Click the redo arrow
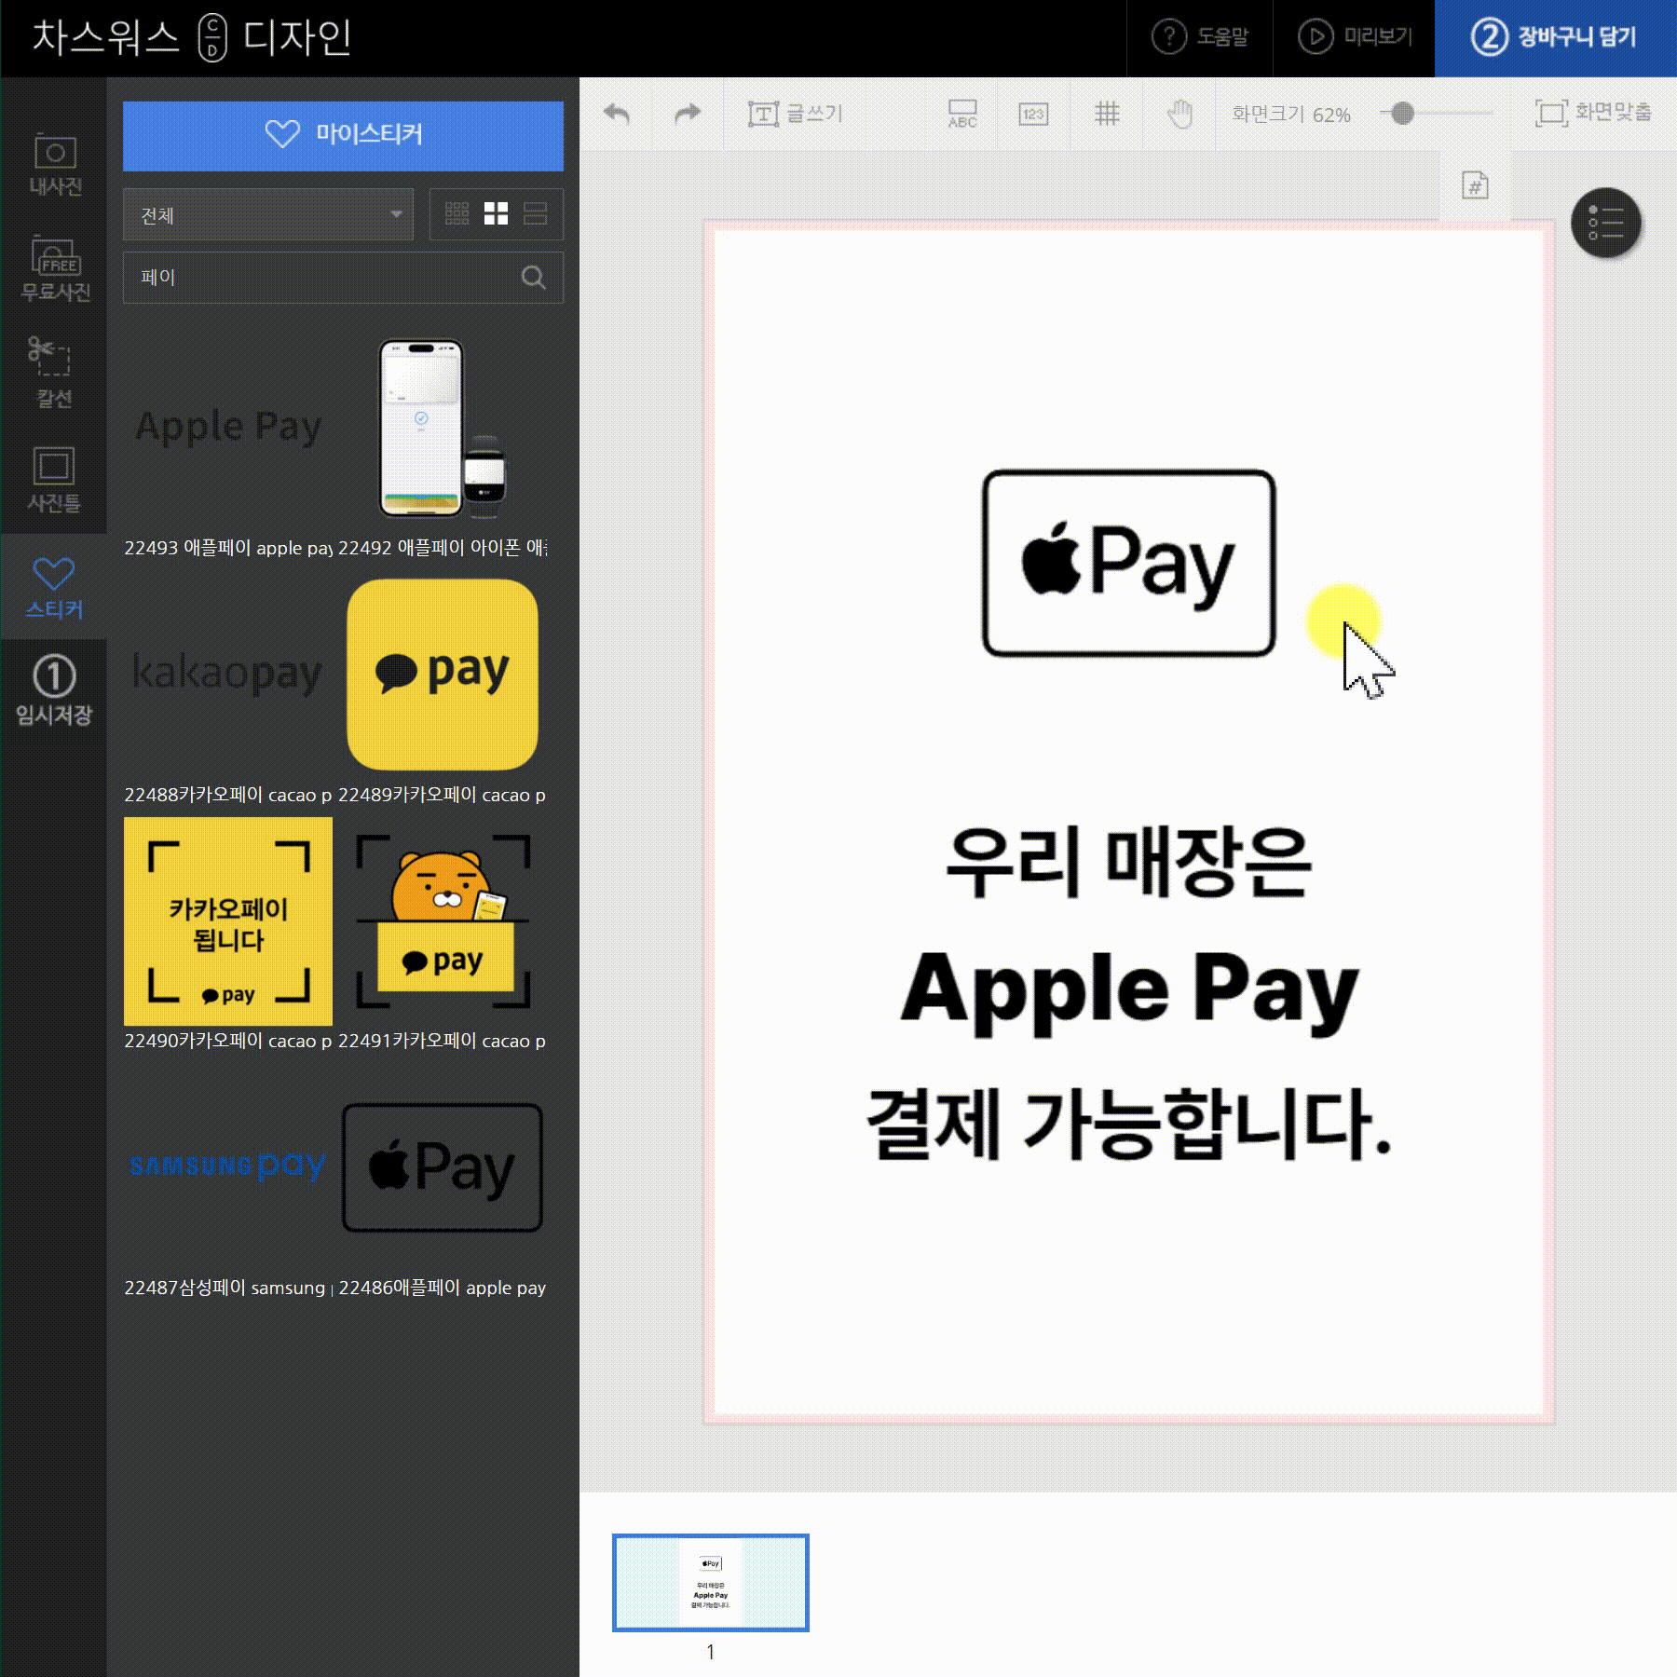This screenshot has height=1677, width=1677. [x=688, y=114]
